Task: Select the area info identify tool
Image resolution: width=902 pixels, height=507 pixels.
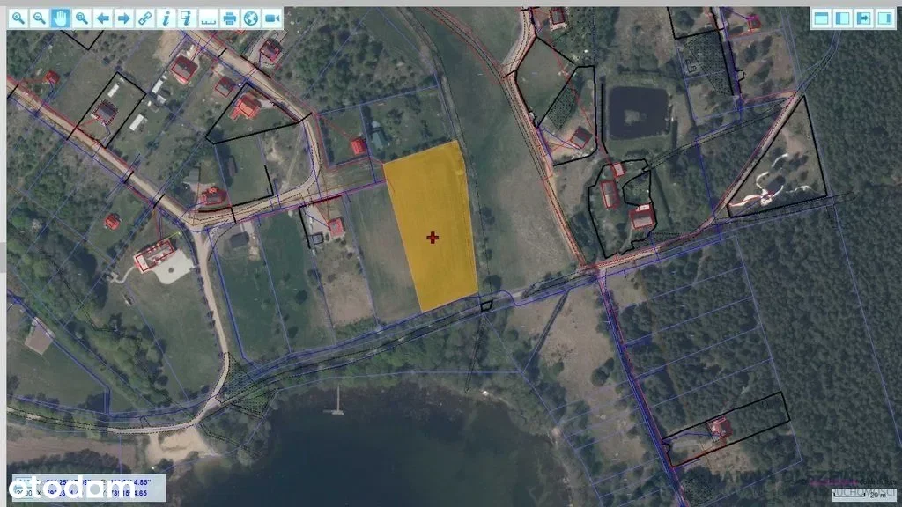Action: [x=187, y=18]
